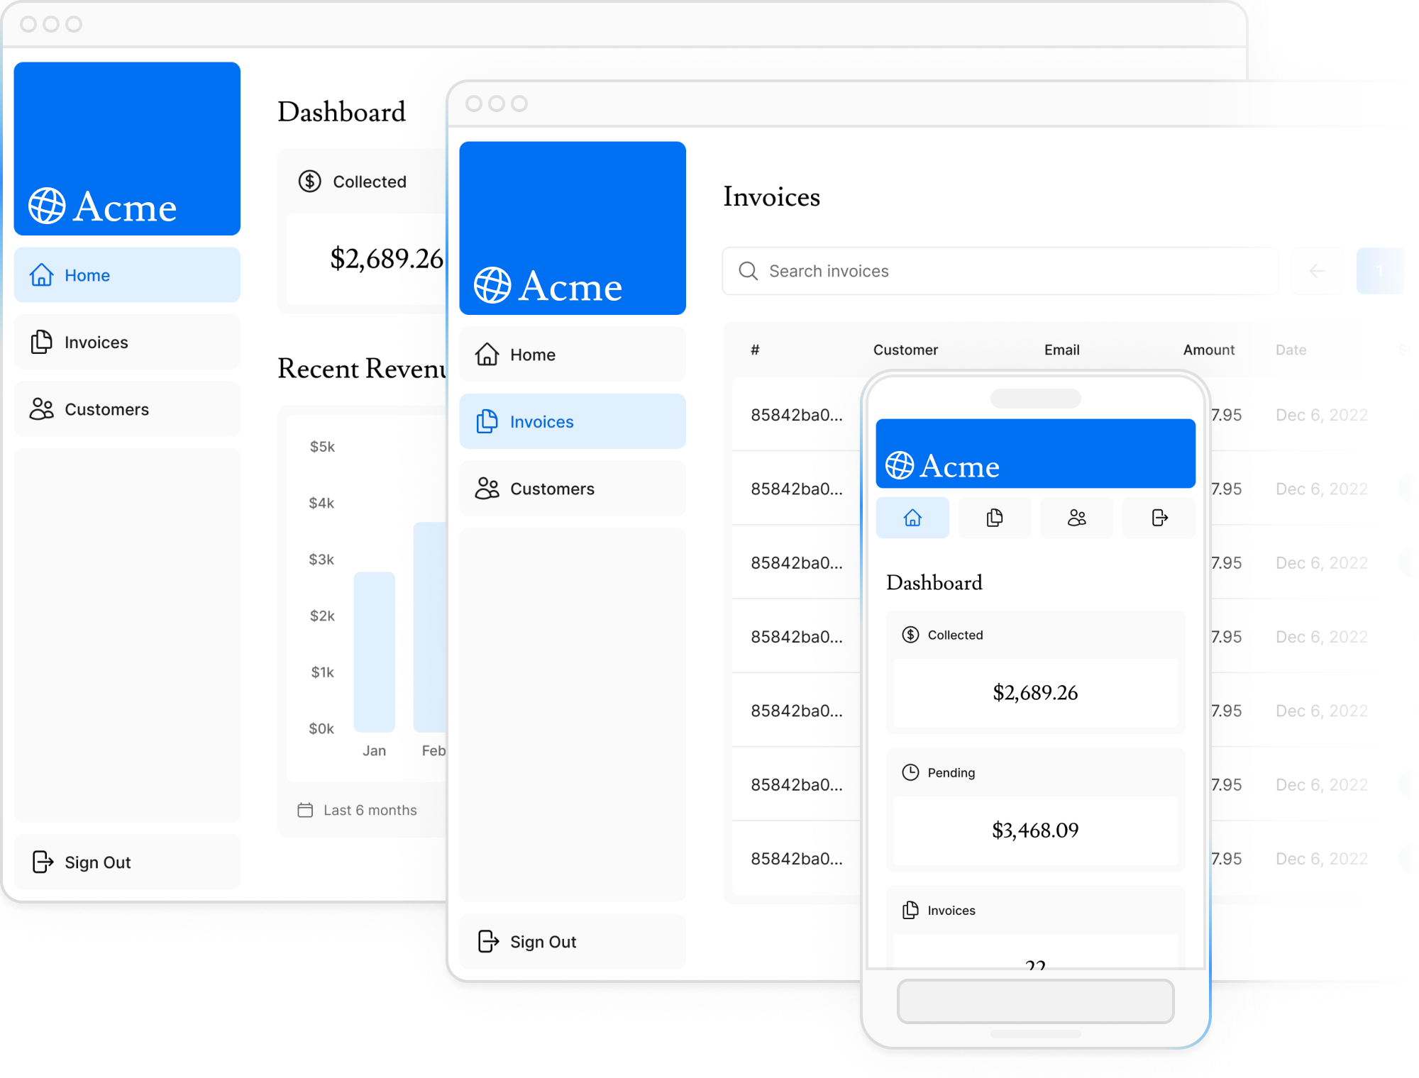Click the mobile documents icon in navbar

tap(994, 518)
